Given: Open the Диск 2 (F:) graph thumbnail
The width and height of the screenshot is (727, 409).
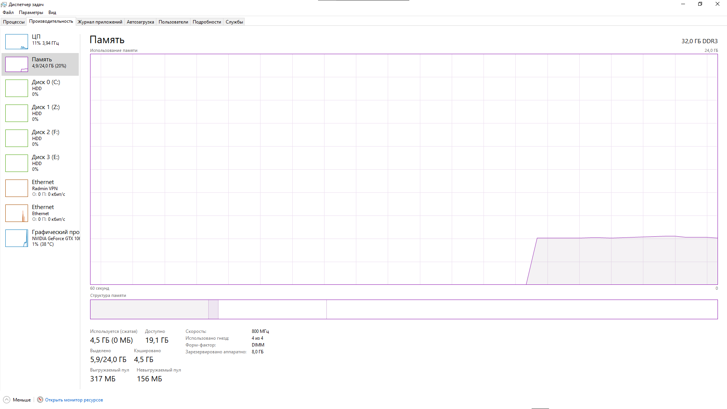Looking at the screenshot, I should coord(17,138).
